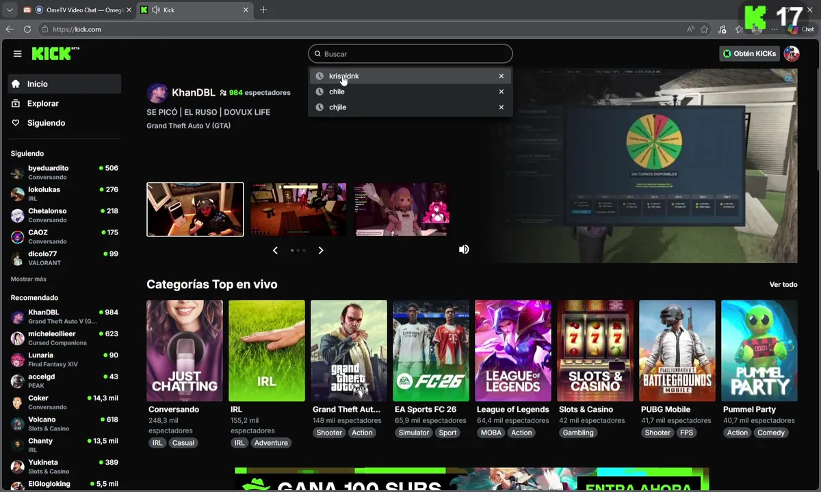Click the Casual tag under Conversando
The image size is (821, 492).
coord(183,443)
